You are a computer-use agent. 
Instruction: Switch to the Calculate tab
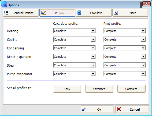click(94, 13)
